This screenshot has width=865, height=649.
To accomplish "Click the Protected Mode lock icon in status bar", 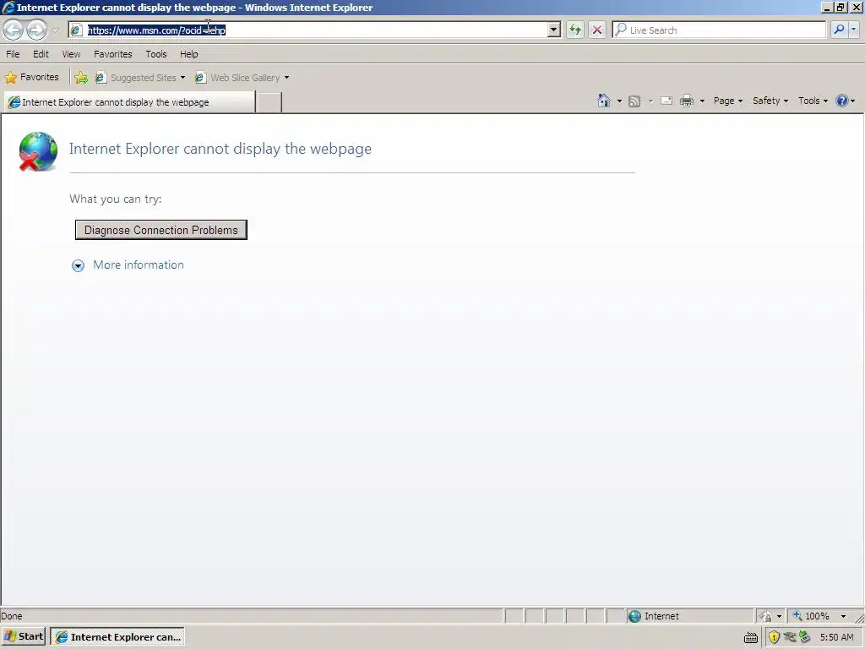I will pyautogui.click(x=765, y=616).
